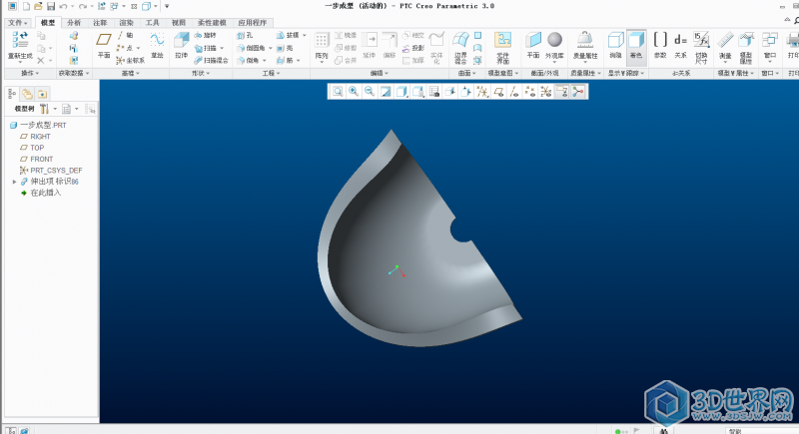Viewport: 799px width, 434px height.
Task: Select the Extrude (拉伸) tool
Action: (182, 45)
